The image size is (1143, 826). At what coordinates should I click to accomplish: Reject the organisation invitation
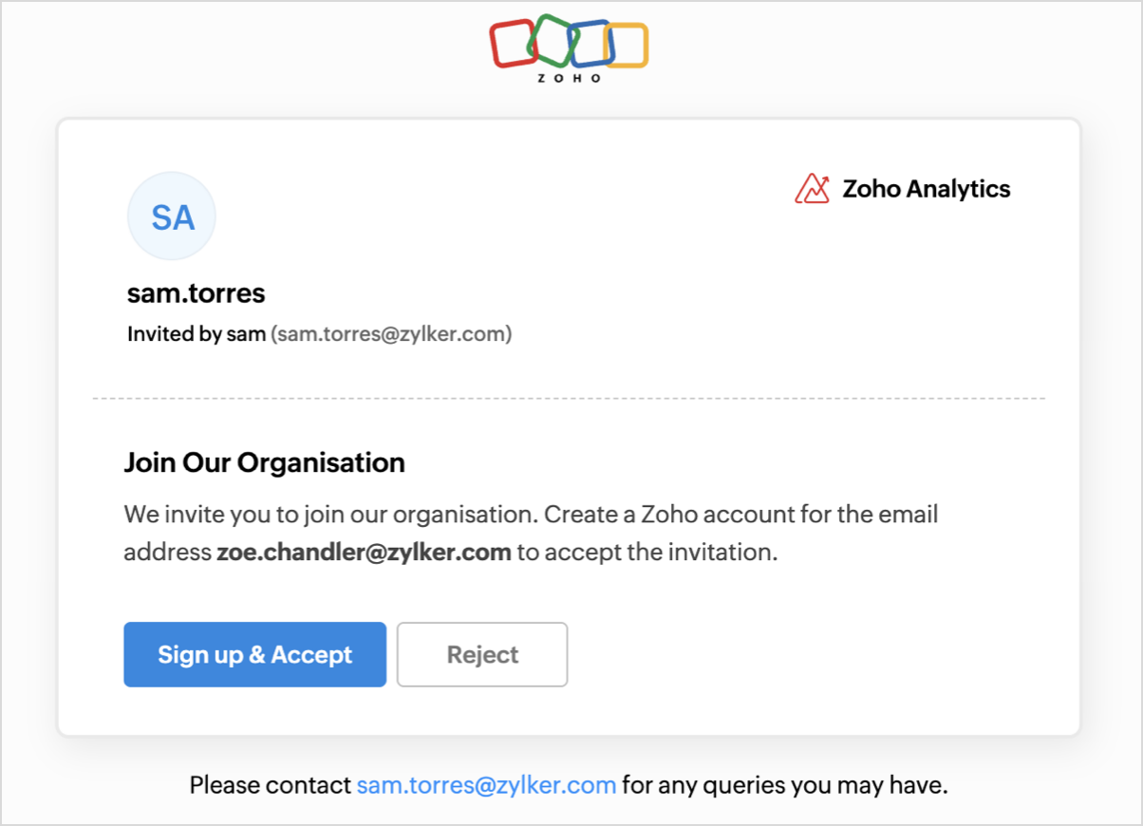coord(482,654)
